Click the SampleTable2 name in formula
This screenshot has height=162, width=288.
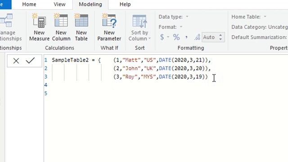coord(70,60)
